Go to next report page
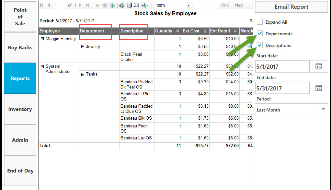Image resolution: width=331 pixels, height=190 pixels. [80, 5]
